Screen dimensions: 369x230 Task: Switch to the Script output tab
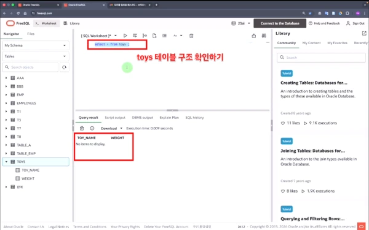click(115, 118)
